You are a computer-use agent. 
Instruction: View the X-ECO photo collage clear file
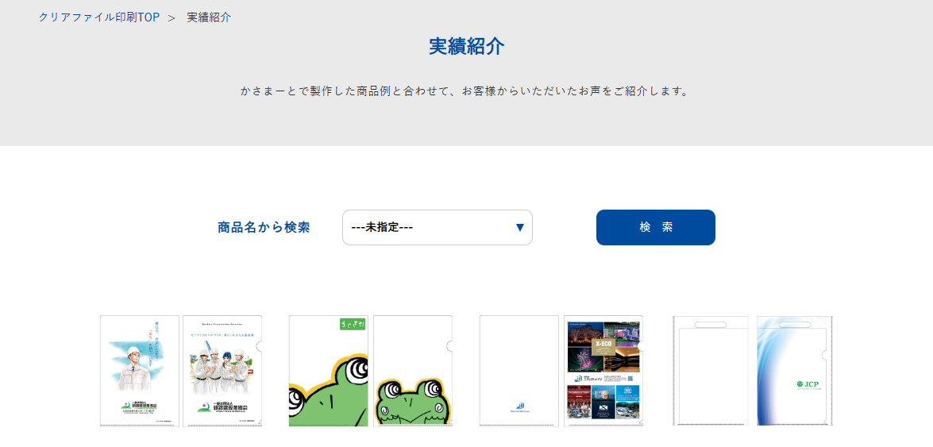click(603, 371)
